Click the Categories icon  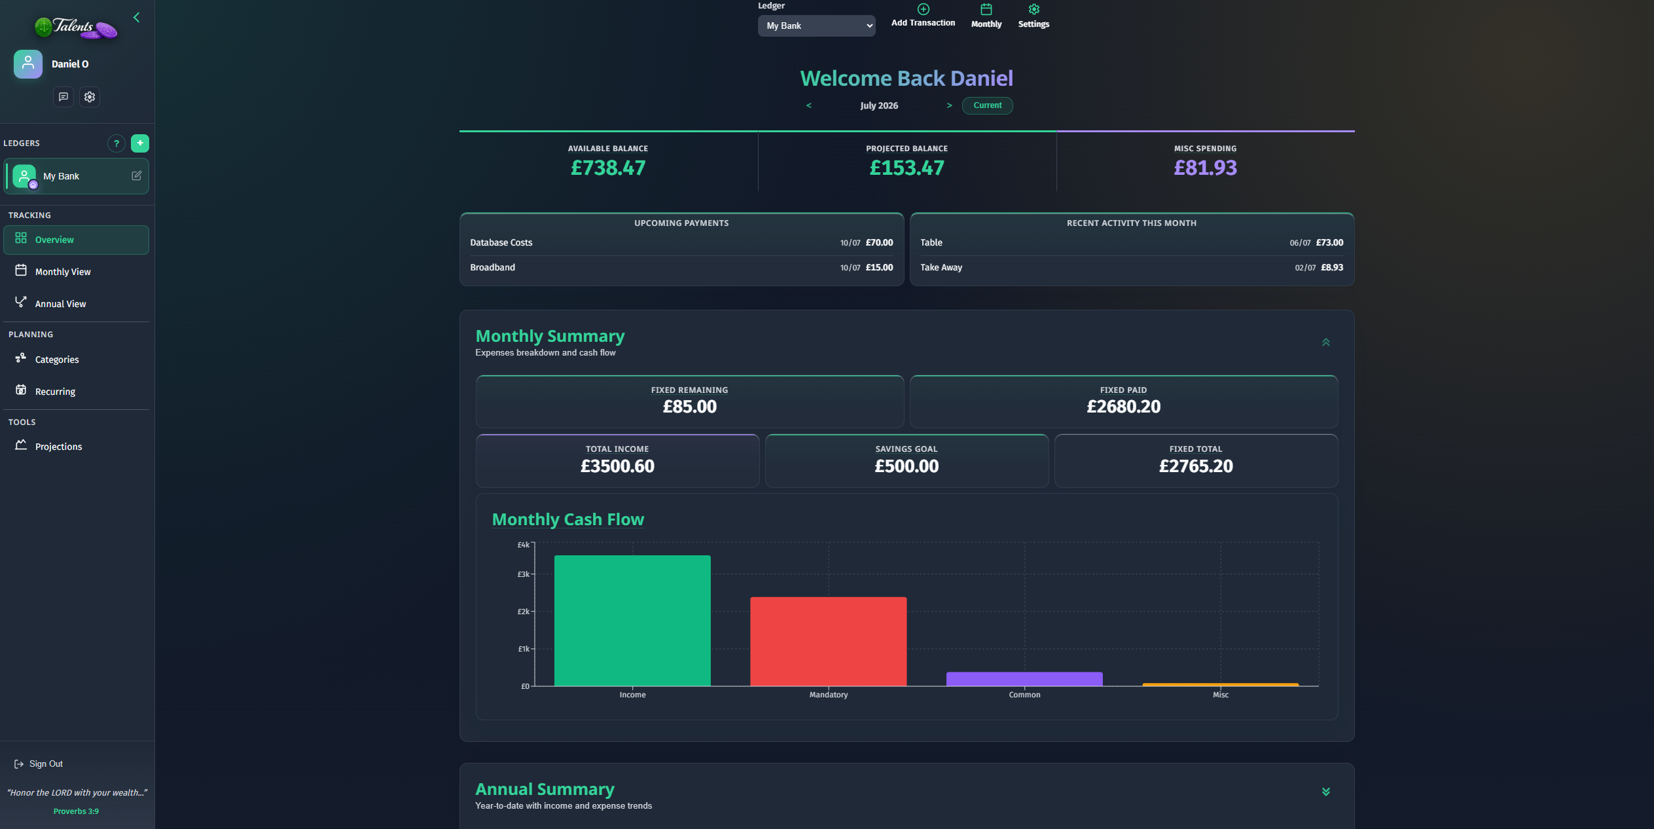(x=21, y=358)
